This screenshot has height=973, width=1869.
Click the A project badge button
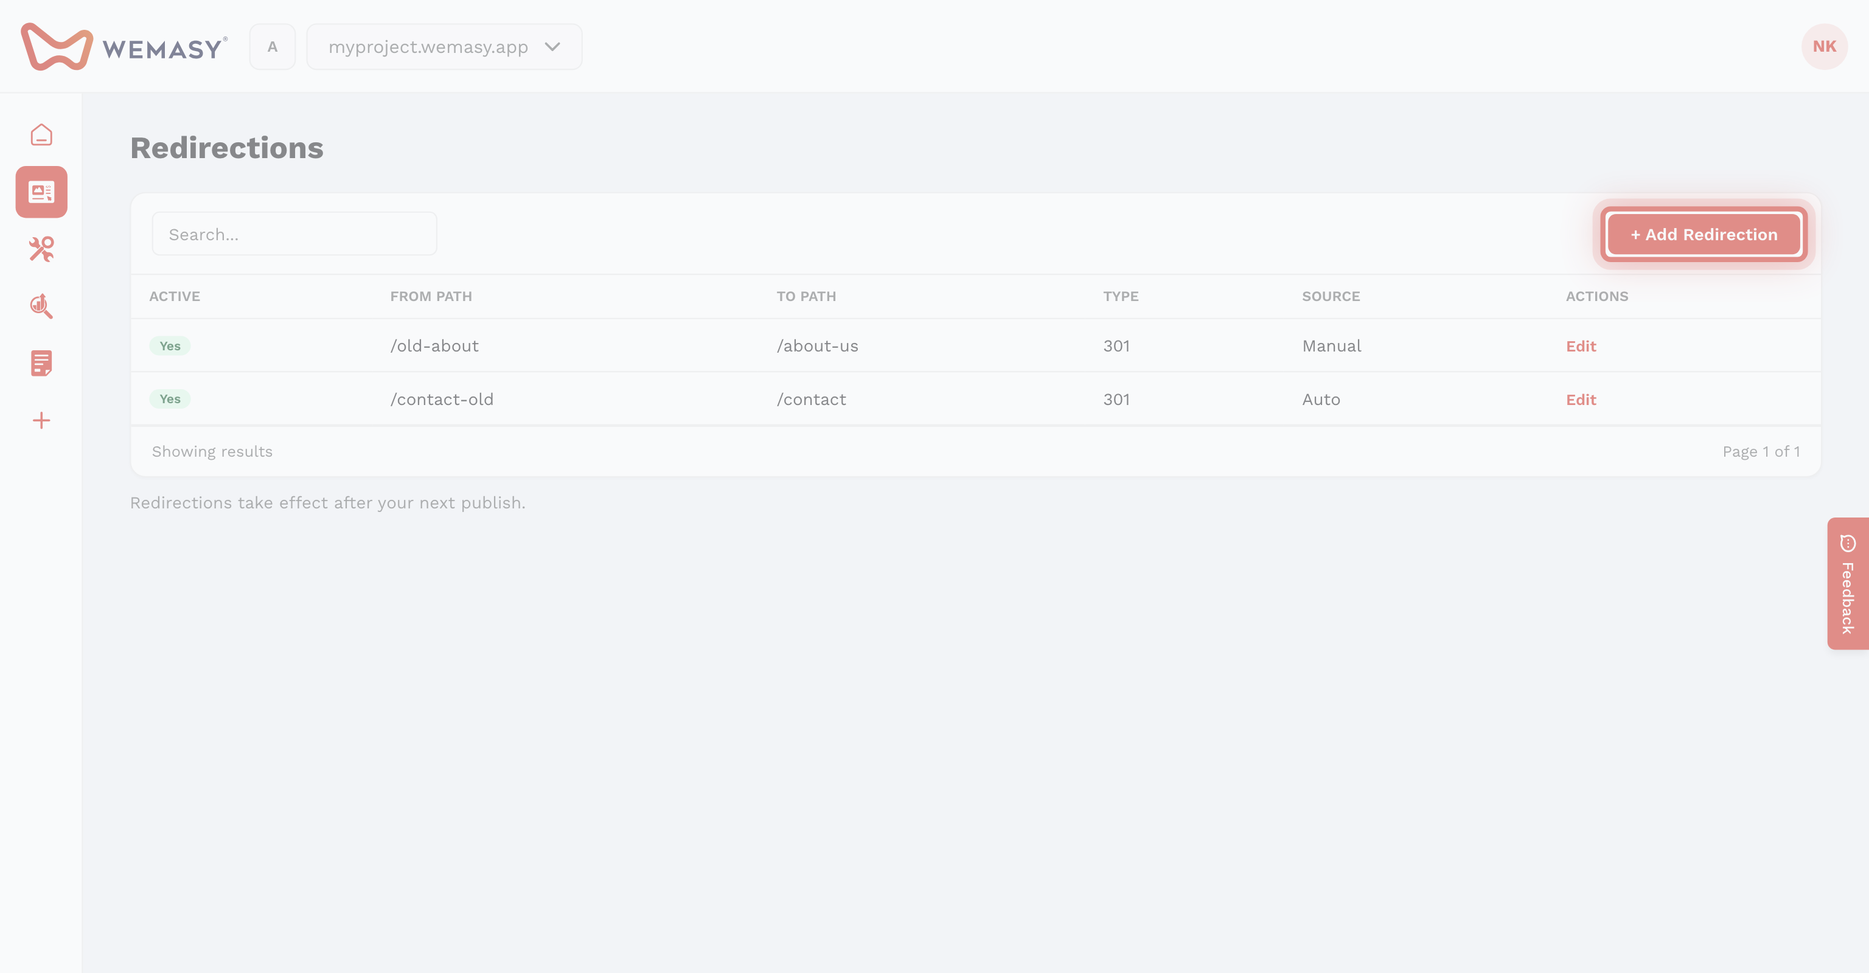(x=272, y=47)
